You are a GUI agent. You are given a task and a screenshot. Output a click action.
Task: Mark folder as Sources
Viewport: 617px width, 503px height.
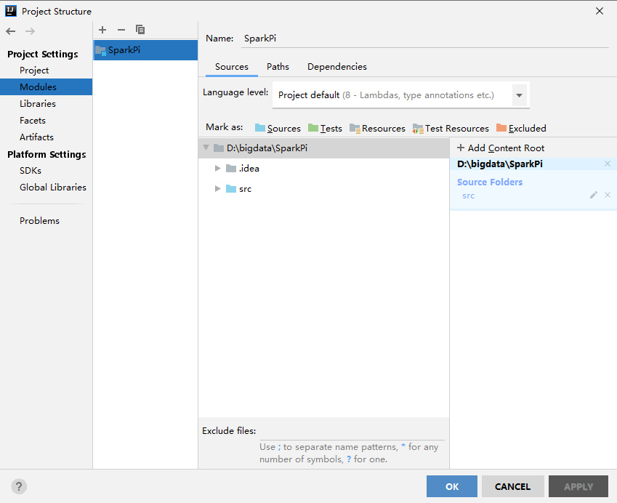(278, 129)
